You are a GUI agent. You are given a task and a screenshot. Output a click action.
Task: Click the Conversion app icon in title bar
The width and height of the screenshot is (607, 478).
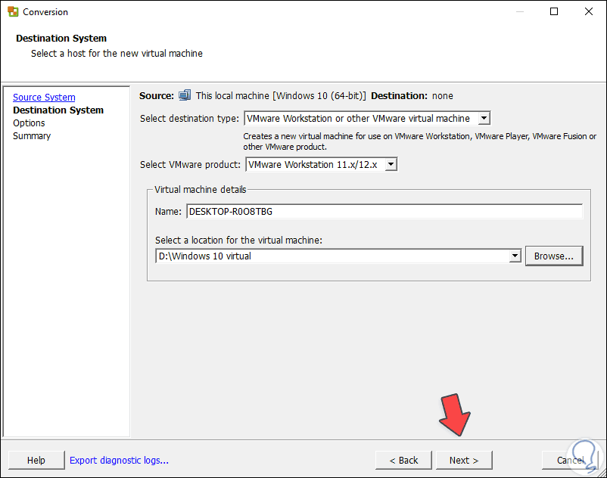pyautogui.click(x=13, y=11)
